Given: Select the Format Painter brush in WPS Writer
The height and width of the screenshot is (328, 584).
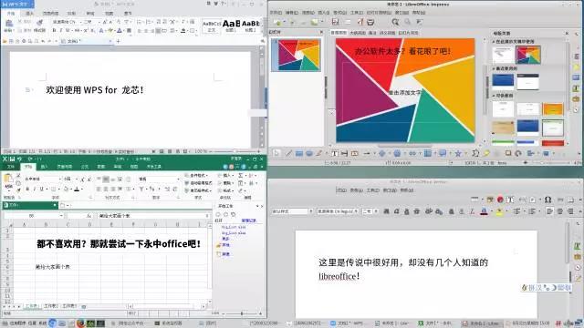Looking at the screenshot, I should [x=40, y=24].
